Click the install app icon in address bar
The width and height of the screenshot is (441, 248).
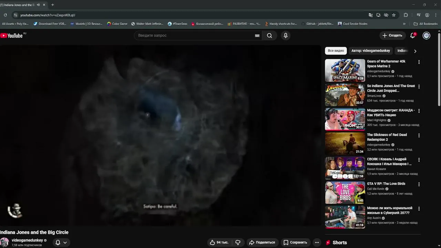[x=378, y=15]
